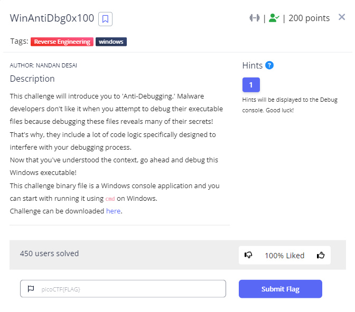Click the flag icon in input box

(x=31, y=289)
